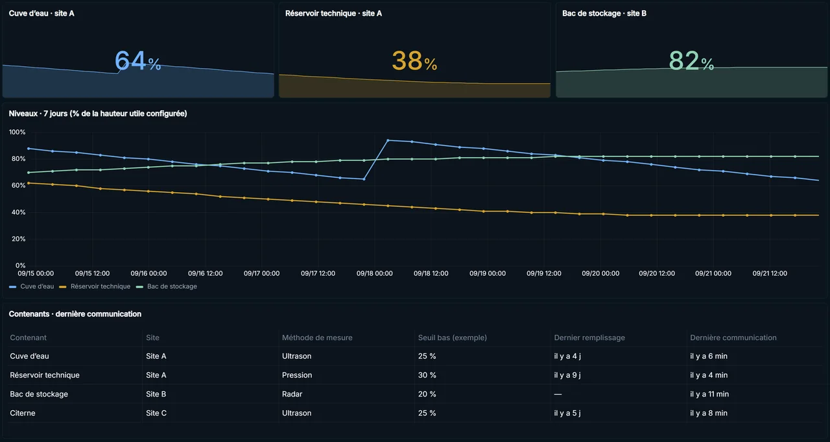
Task: Click the "il y a 4 j" refill cell
Action: click(x=567, y=356)
